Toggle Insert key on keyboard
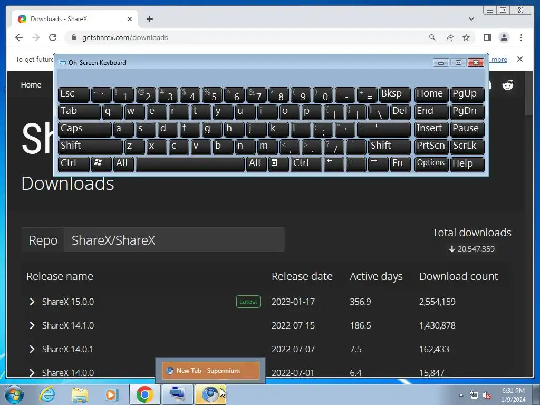Image resolution: width=540 pixels, height=405 pixels. pos(431,130)
